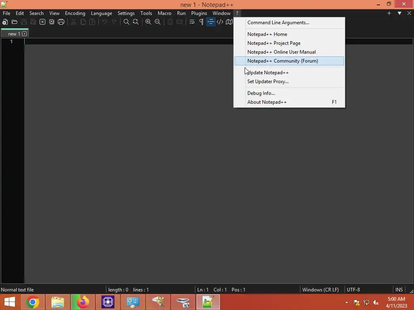
Task: Click the Cut scissors icon
Action: tap(74, 22)
